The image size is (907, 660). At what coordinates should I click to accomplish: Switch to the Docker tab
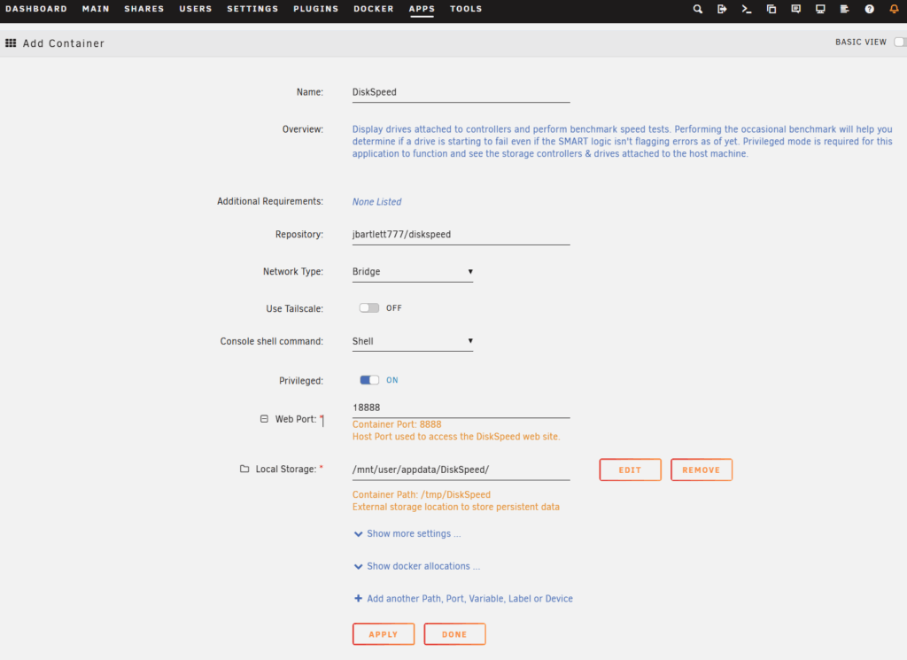coord(373,9)
